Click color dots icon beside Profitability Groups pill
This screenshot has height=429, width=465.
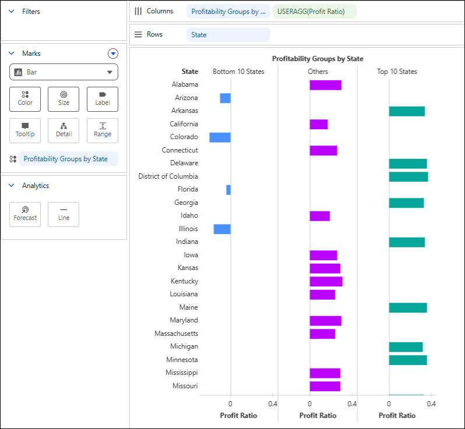click(13, 159)
